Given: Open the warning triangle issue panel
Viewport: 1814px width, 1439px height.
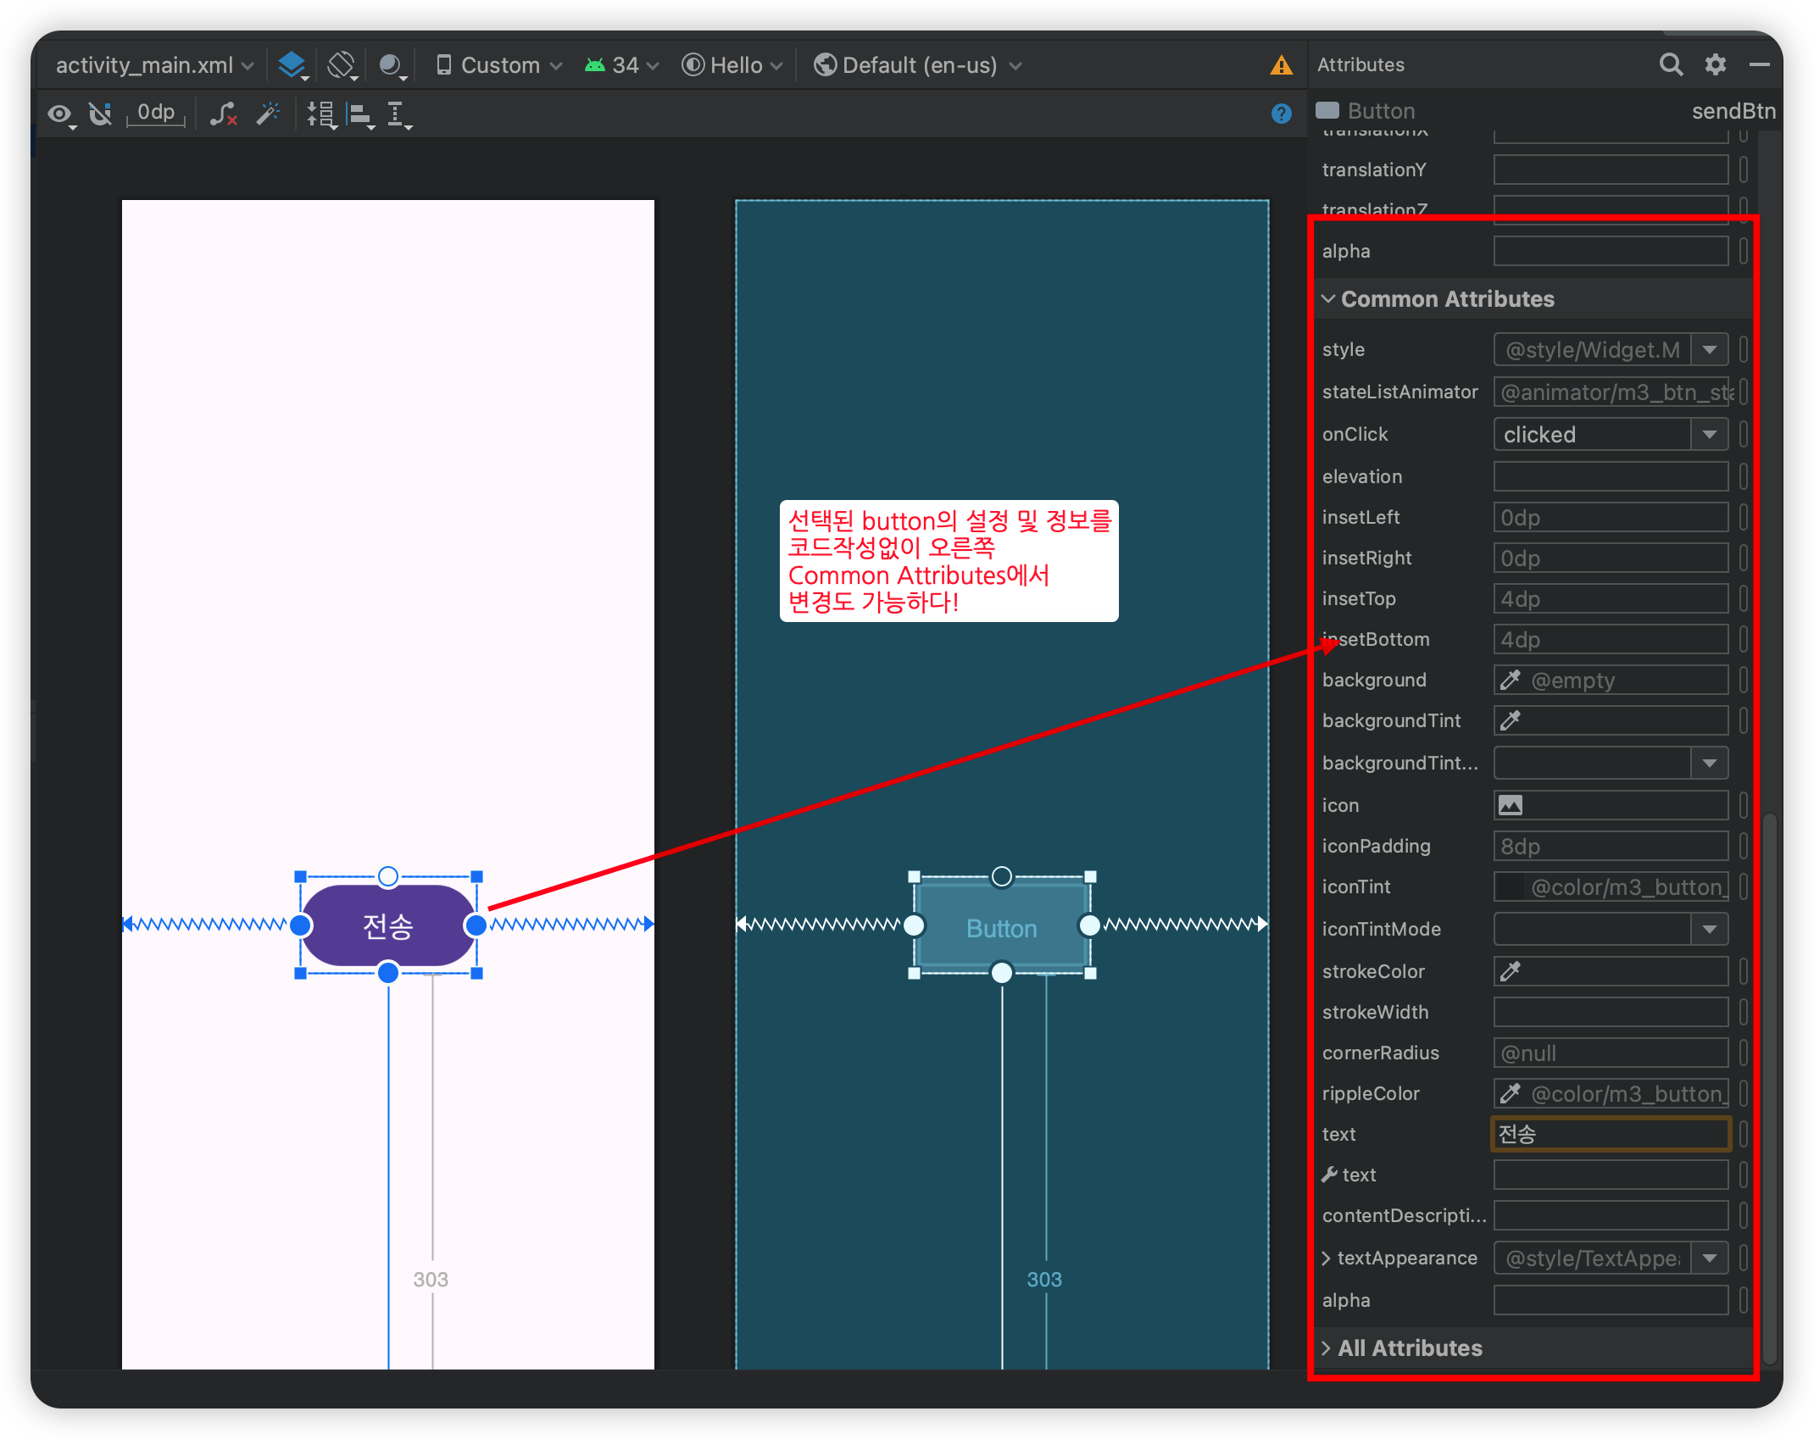Looking at the screenshot, I should [x=1281, y=65].
